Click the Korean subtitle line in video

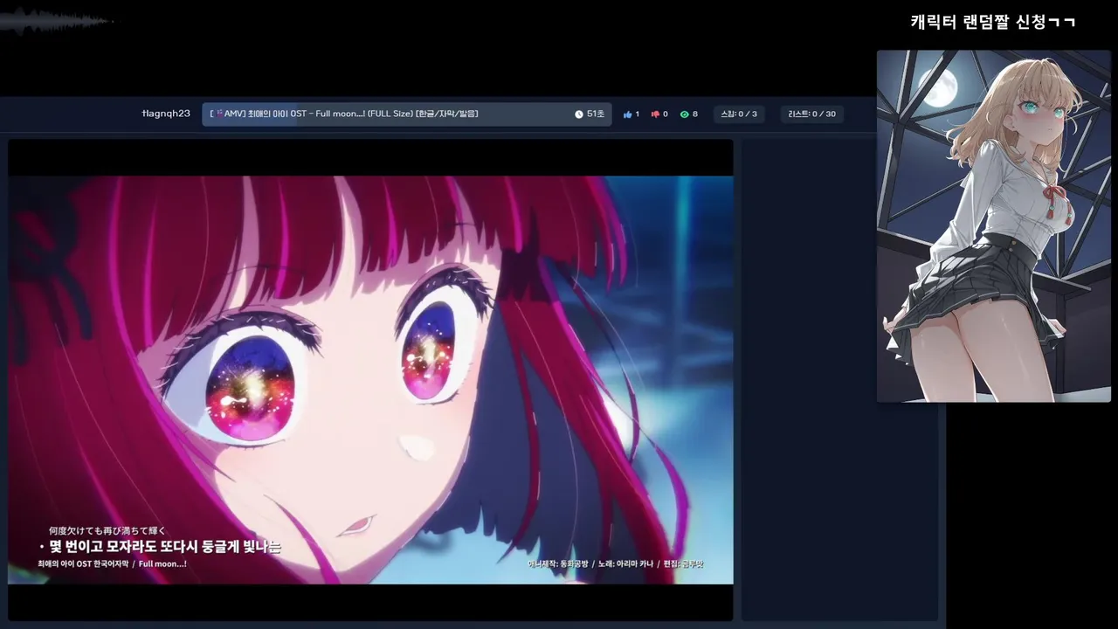(x=159, y=547)
